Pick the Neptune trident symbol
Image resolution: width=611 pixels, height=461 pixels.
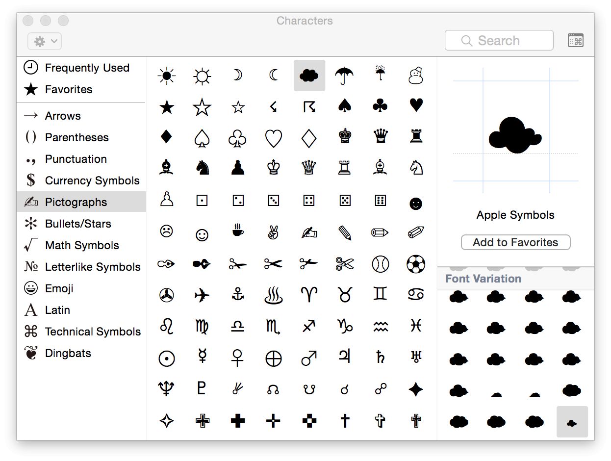coord(167,388)
